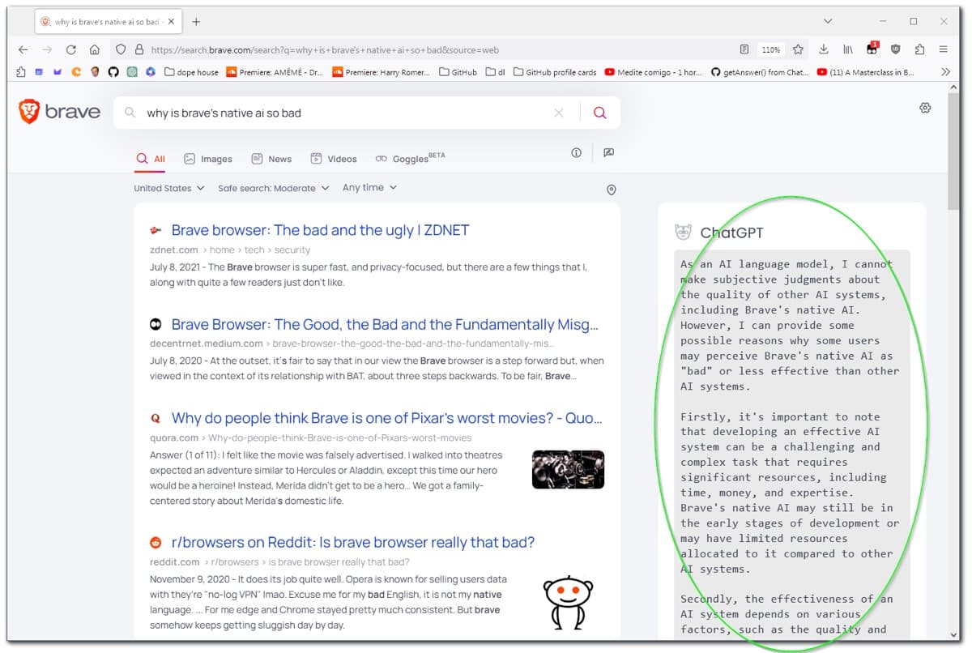Expand the United States region dropdown
Image resolution: width=972 pixels, height=653 pixels.
pos(168,188)
